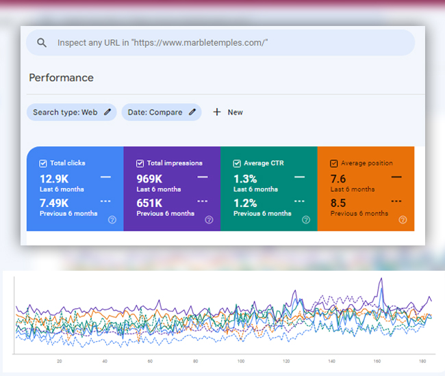Open the Search type: Web filter chip

tap(66, 112)
